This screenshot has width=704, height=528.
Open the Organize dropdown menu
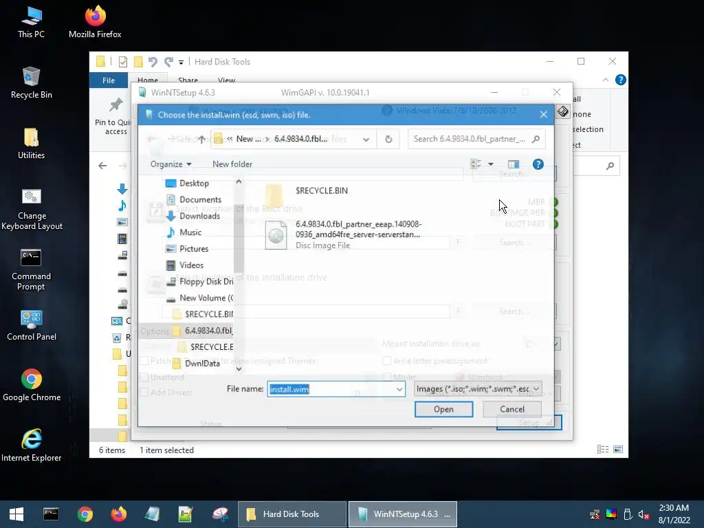coord(170,164)
